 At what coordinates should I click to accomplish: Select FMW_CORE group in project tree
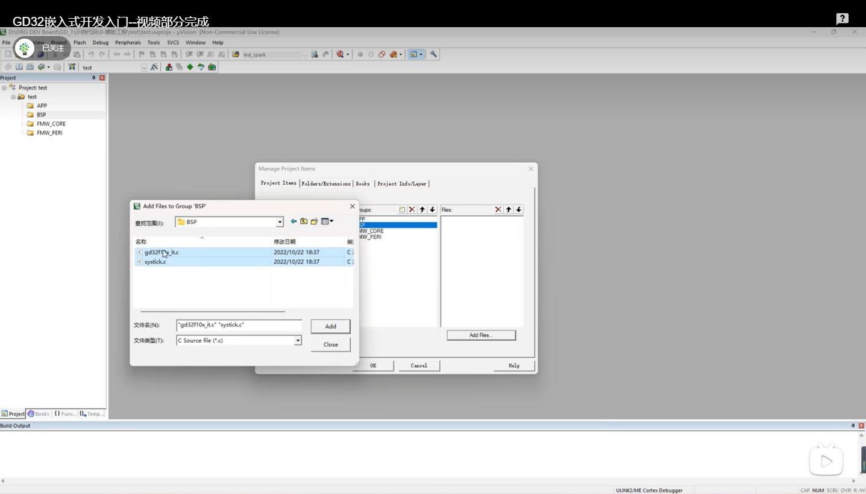[x=51, y=124]
